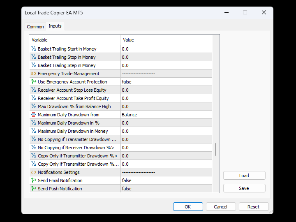Edit the value of Receiver Account Stop Loss Equity
The width and height of the screenshot is (296, 222).
tap(166, 90)
